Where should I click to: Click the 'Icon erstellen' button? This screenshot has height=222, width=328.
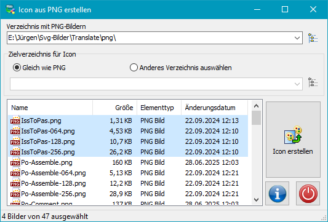[x=293, y=140]
